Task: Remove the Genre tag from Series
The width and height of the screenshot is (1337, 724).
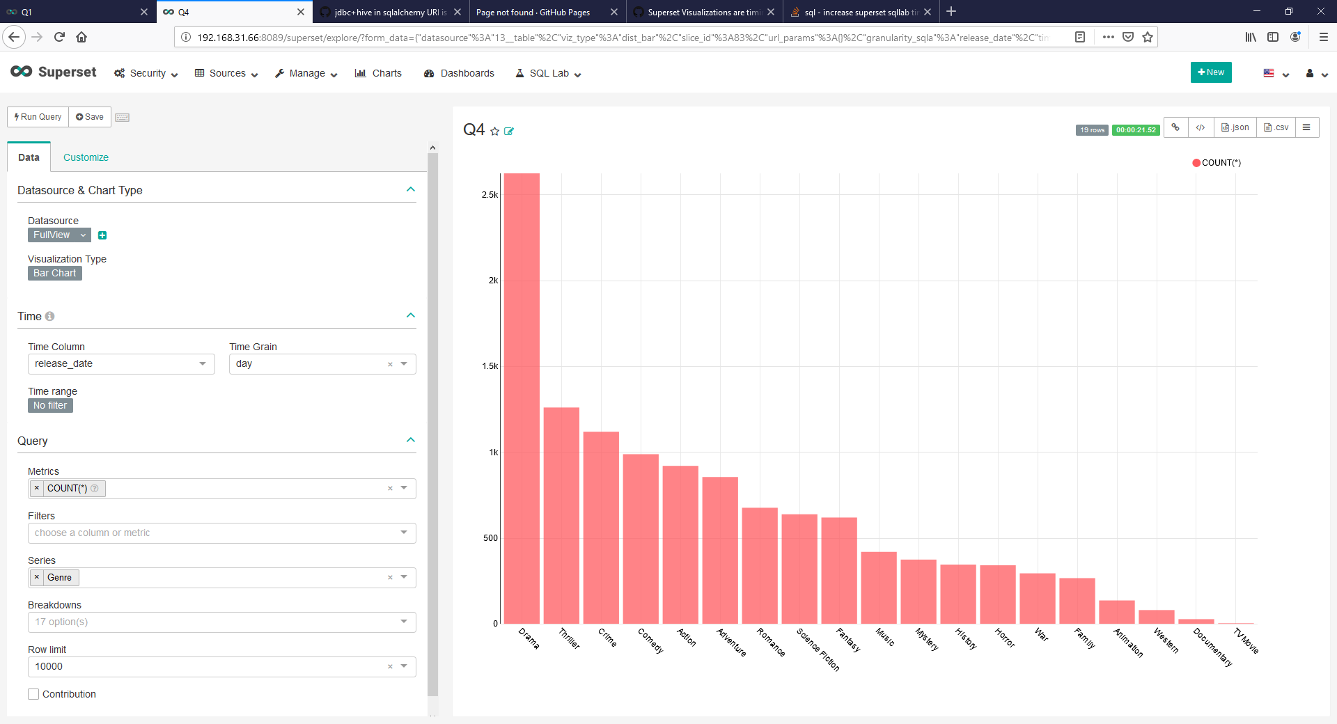Action: (37, 577)
